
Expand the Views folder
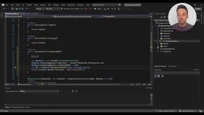[x=158, y=46]
